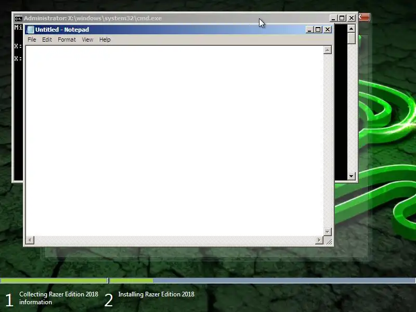Click cmd window scrollbar up arrow
Image resolution: width=416 pixels, height=312 pixels.
coord(352,29)
